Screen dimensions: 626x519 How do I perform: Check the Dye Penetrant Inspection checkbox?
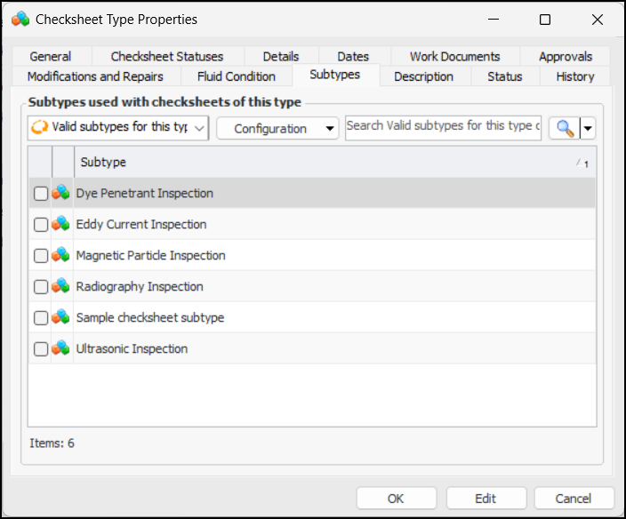41,194
